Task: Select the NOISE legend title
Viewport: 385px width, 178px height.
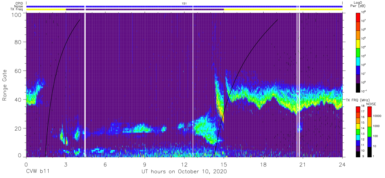Action: tap(371, 103)
